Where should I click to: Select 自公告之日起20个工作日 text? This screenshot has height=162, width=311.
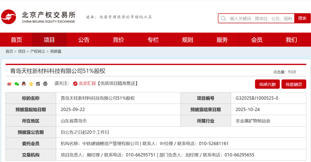[x=85, y=132]
